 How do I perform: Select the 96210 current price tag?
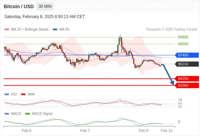click(187, 64)
